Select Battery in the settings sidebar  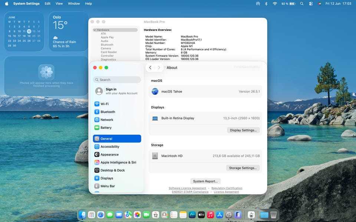(117, 128)
